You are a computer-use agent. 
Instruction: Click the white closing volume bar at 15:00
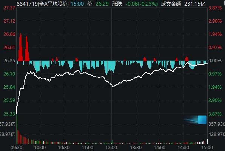tap(207, 141)
